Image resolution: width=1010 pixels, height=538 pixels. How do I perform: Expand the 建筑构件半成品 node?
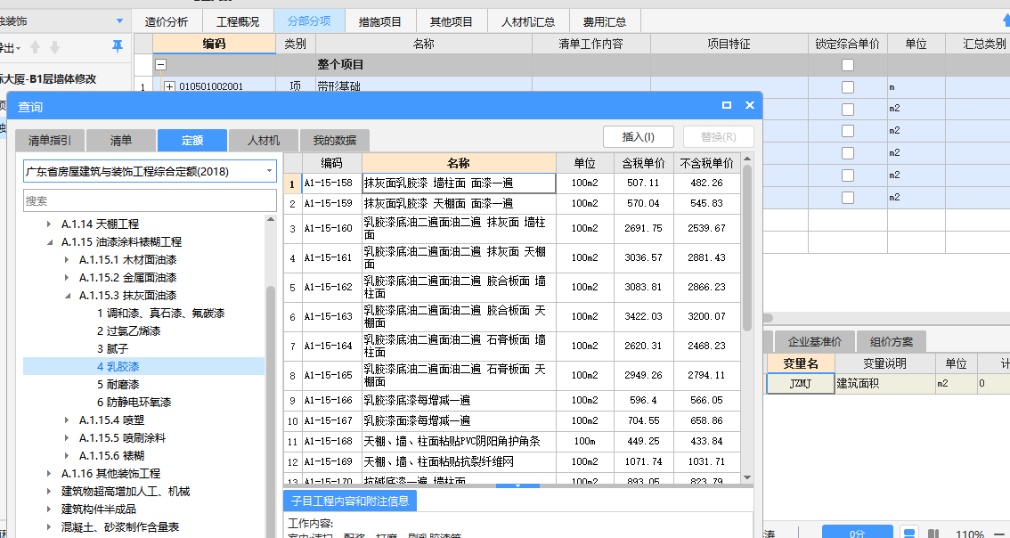click(50, 509)
